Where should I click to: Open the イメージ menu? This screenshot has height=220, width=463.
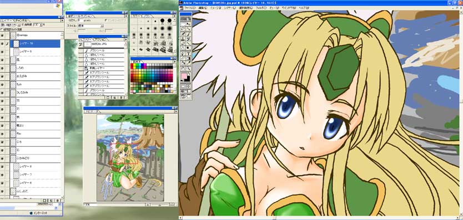pyautogui.click(x=217, y=8)
